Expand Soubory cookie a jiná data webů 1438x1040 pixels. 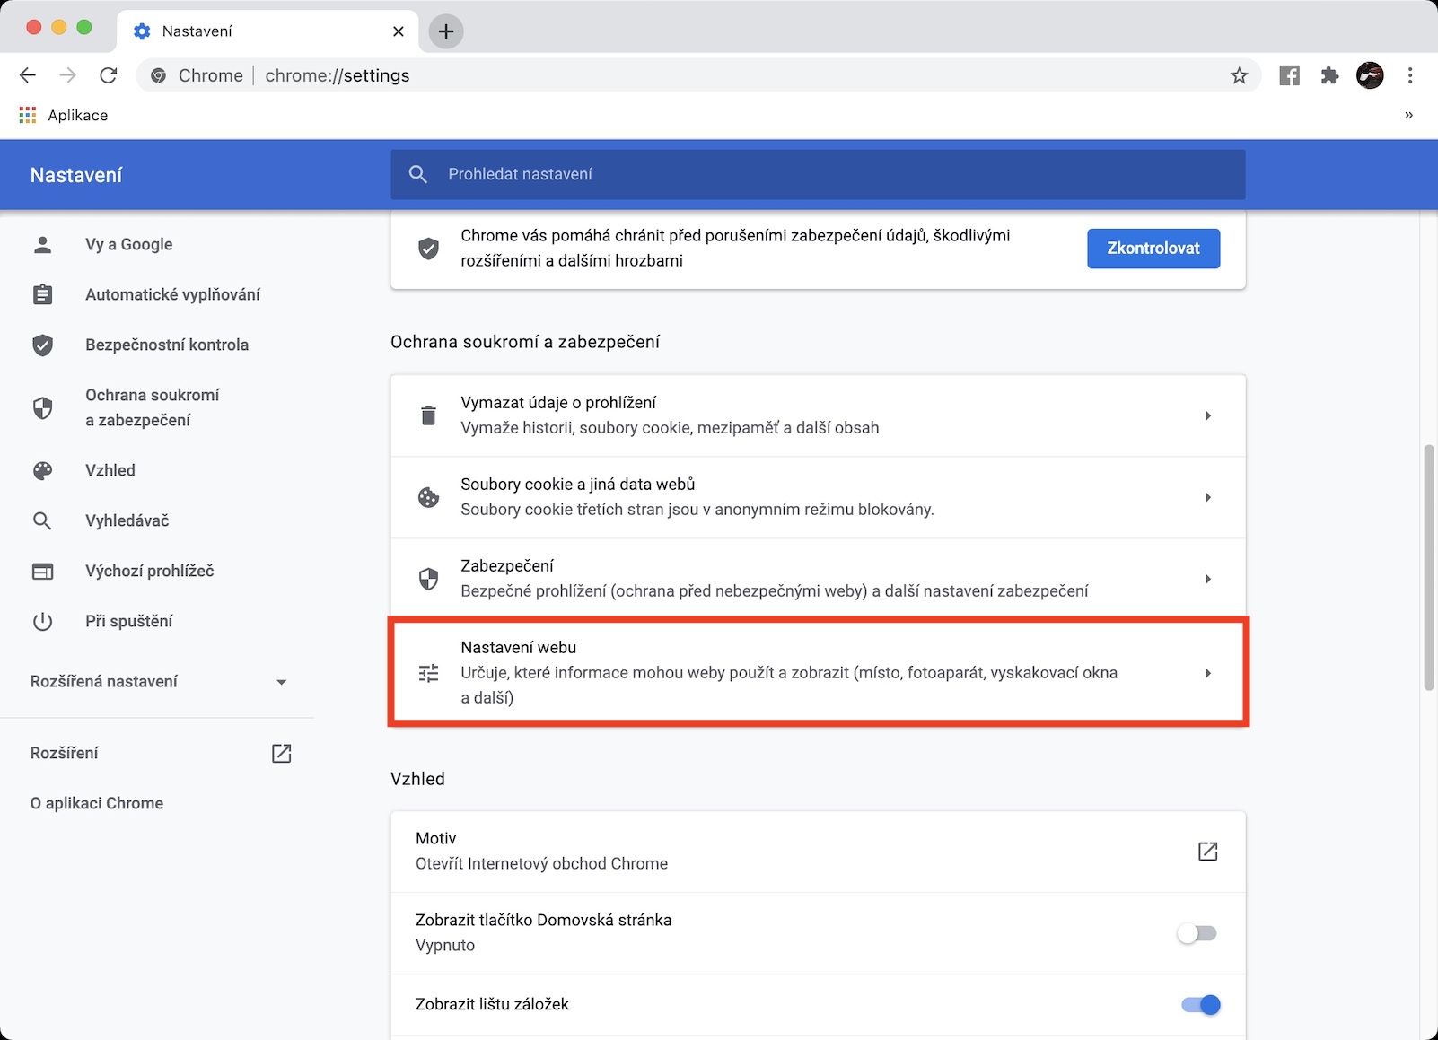[x=1207, y=497]
